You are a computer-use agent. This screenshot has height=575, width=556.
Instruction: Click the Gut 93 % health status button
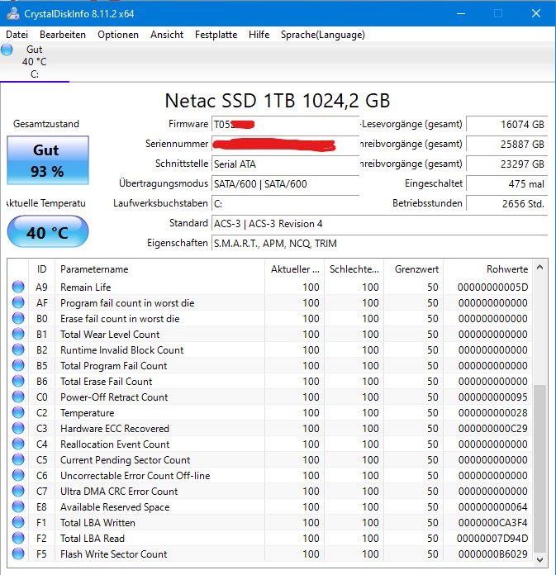(x=48, y=160)
